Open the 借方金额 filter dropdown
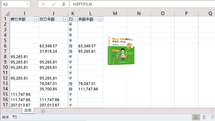Screen dimensions: 215x121 tap(37, 19)
